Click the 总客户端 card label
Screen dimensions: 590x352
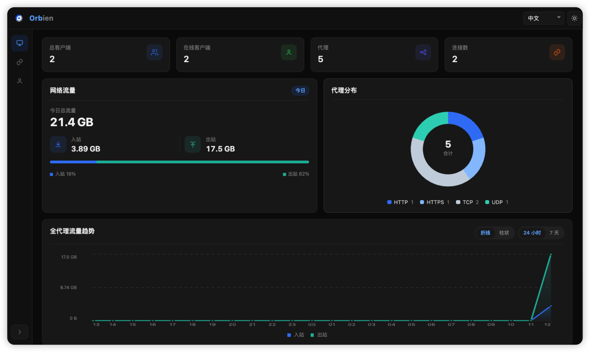[60, 47]
